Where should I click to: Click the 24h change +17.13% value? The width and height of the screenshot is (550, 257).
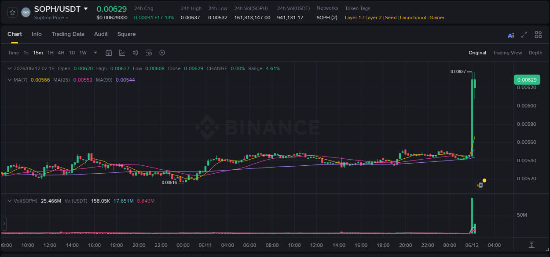point(164,18)
